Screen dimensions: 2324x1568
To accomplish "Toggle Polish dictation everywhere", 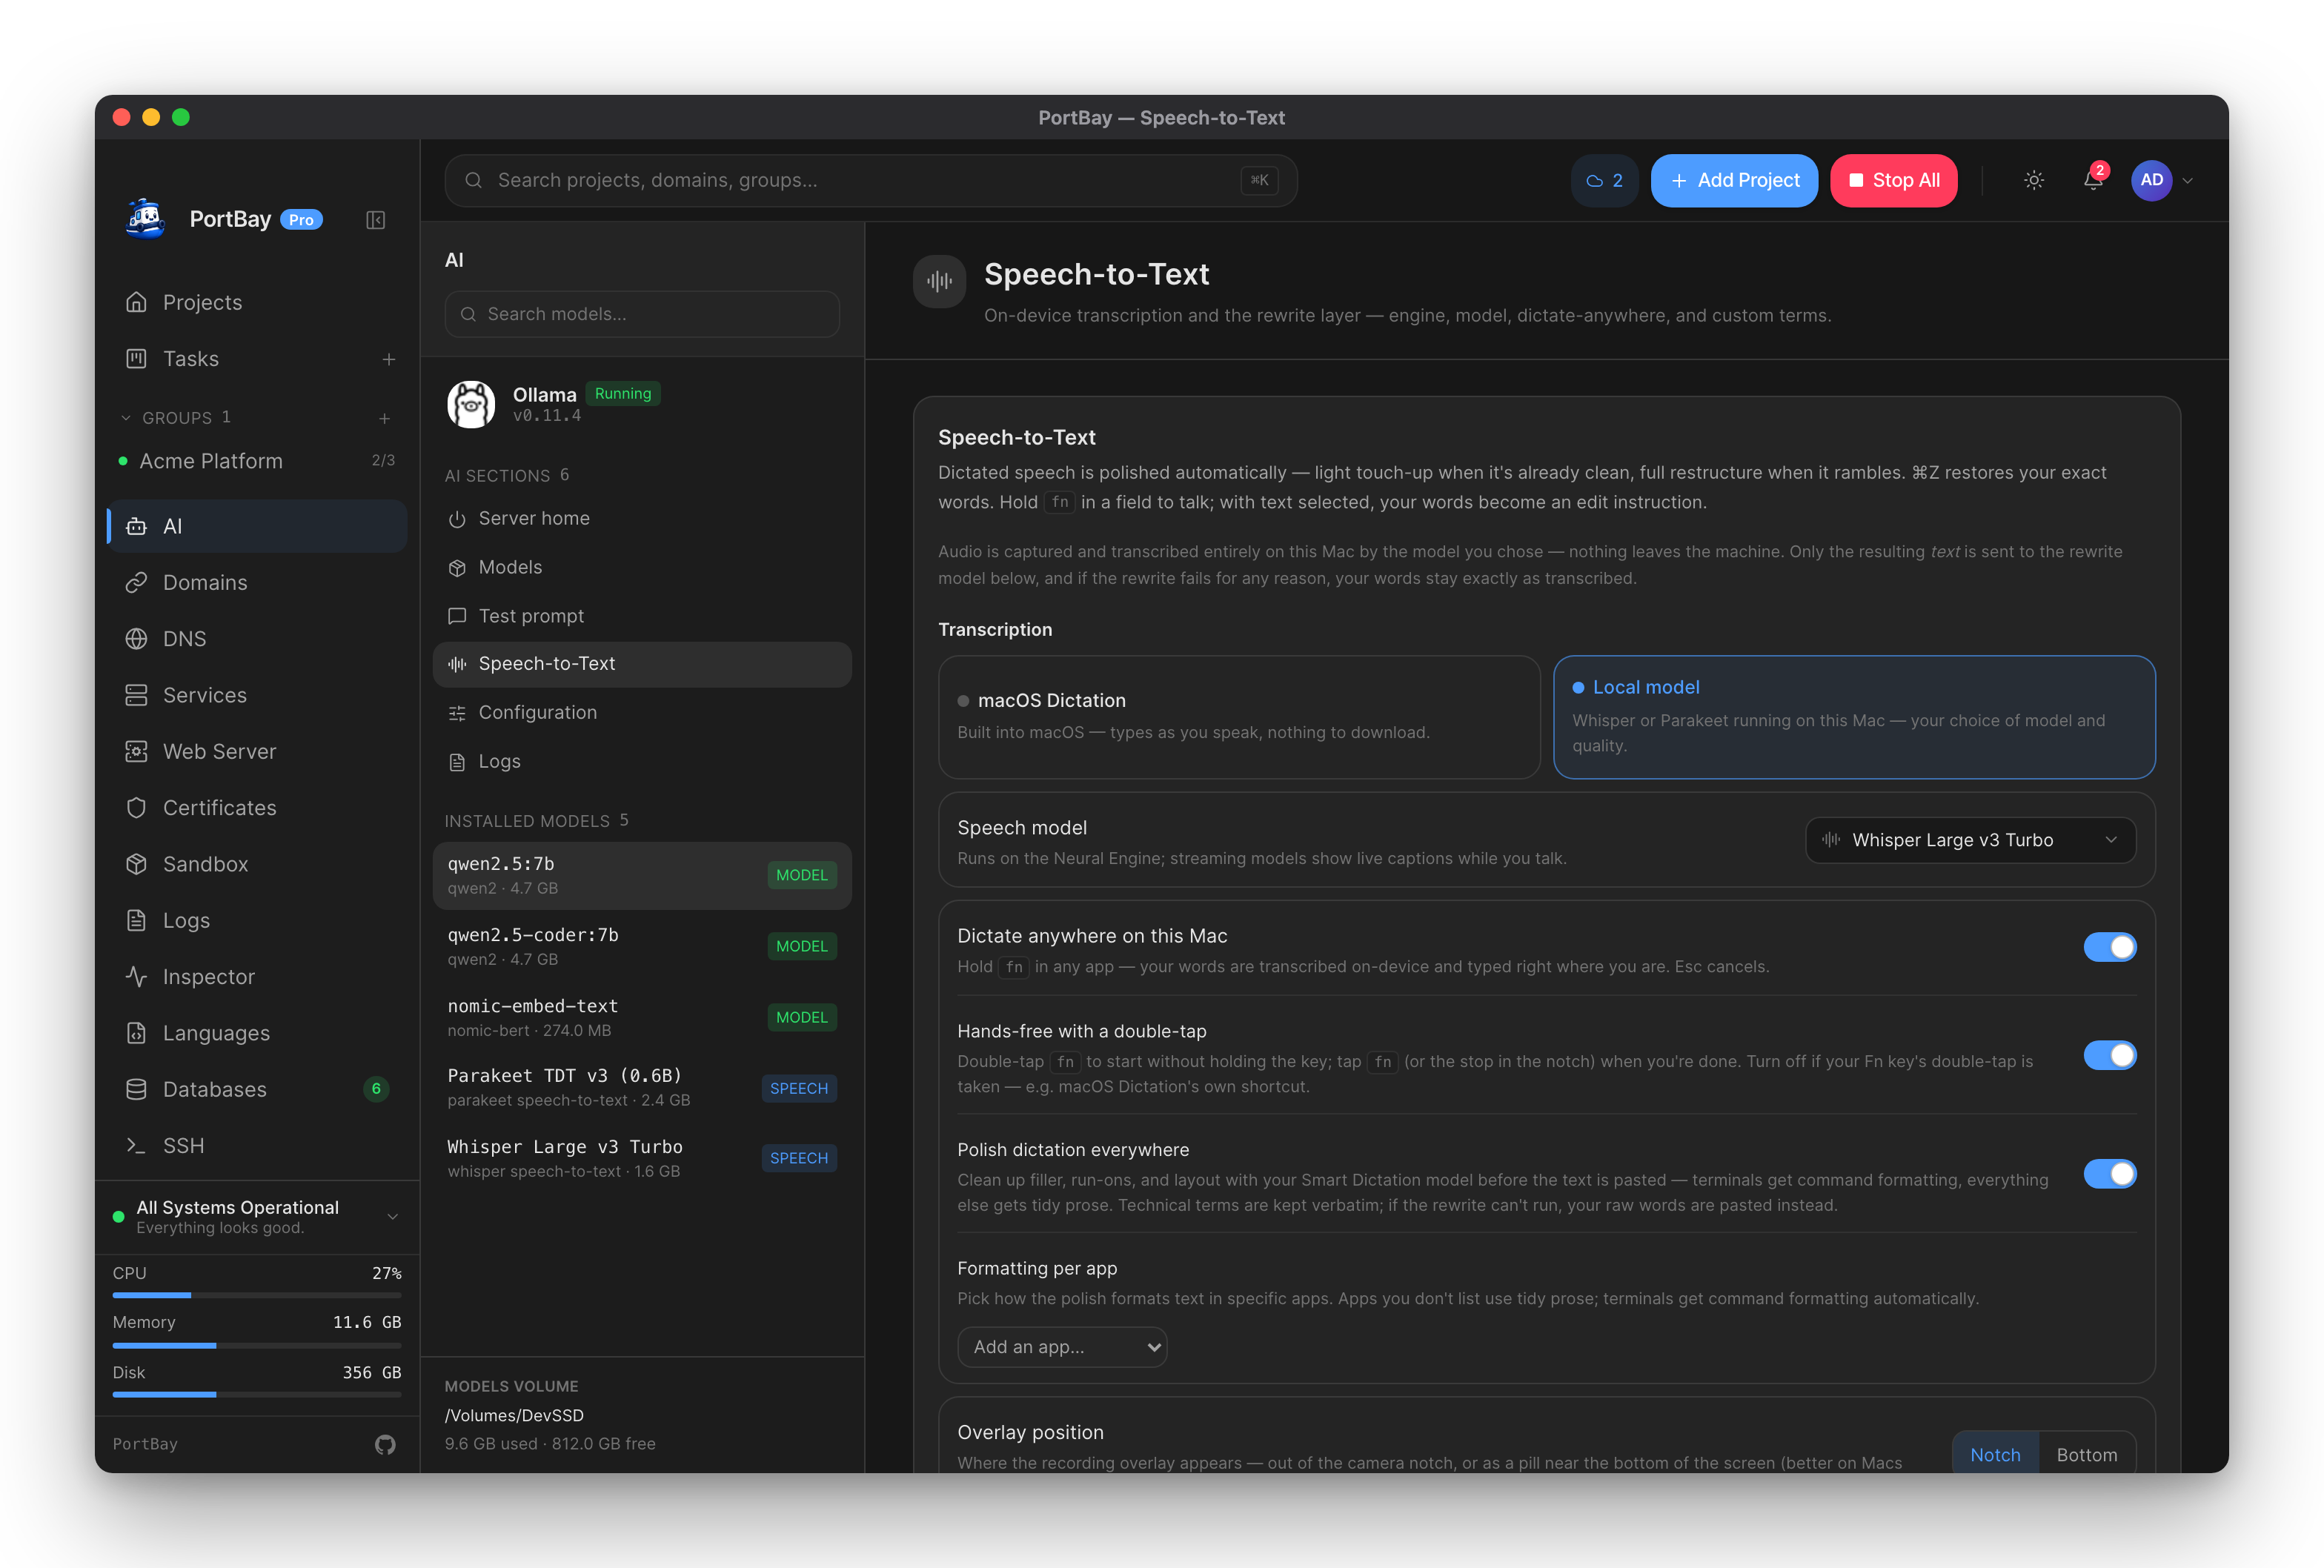I will (x=2110, y=1174).
